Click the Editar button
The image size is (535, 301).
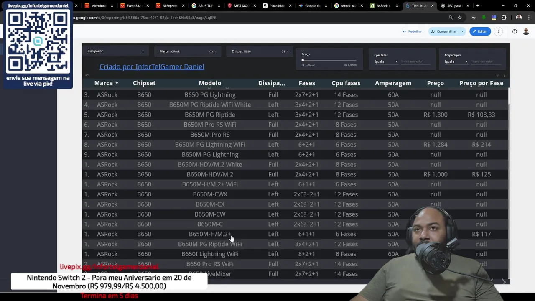[479, 31]
